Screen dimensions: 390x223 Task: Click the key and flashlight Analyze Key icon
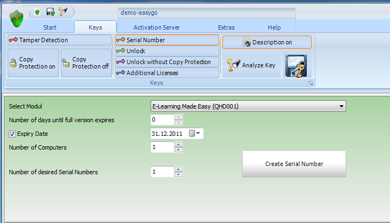coord(233,65)
